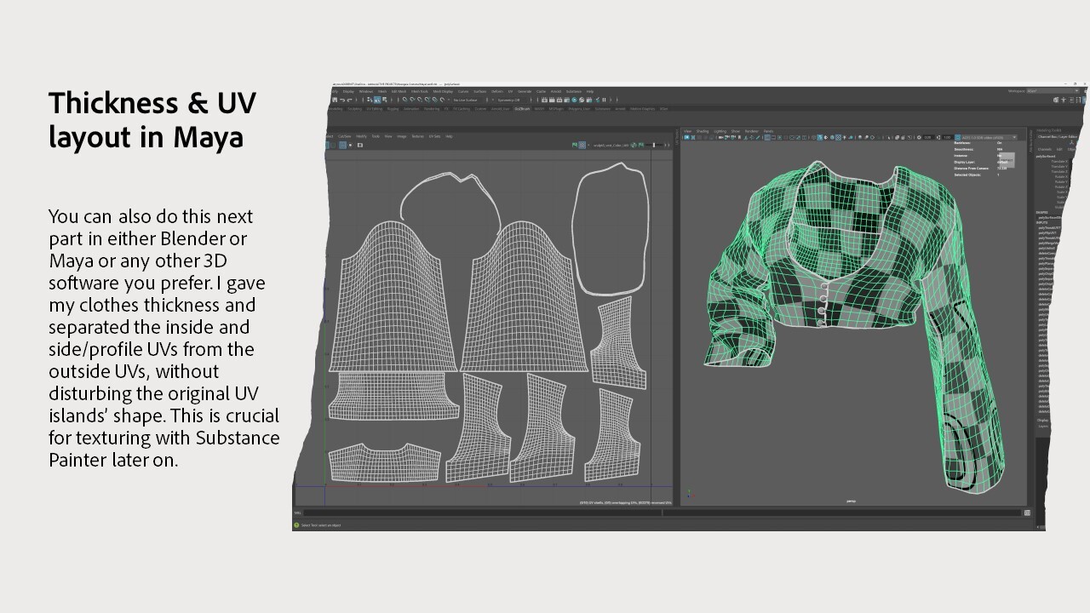Open Renderer menu in viewport panel
This screenshot has height=613, width=1090.
(x=751, y=131)
